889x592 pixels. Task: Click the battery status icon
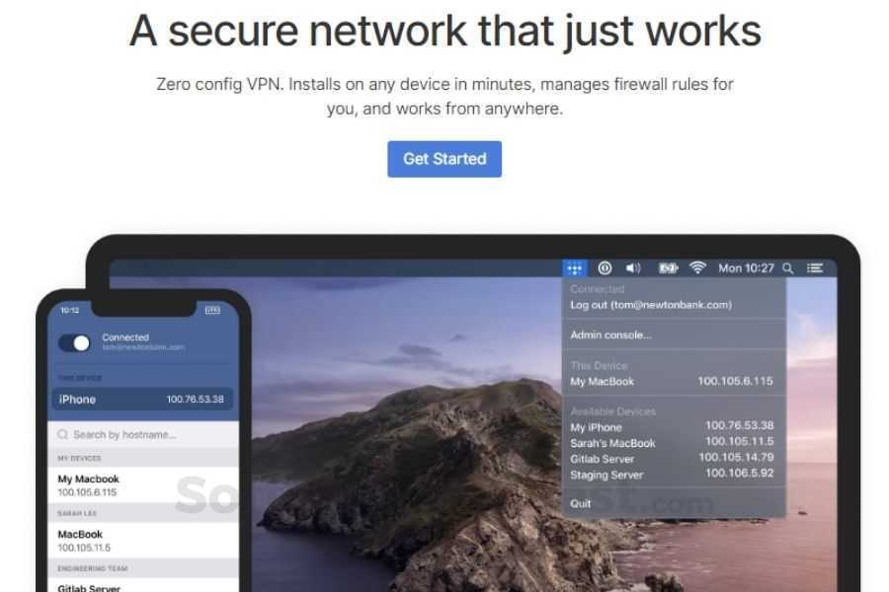(668, 268)
